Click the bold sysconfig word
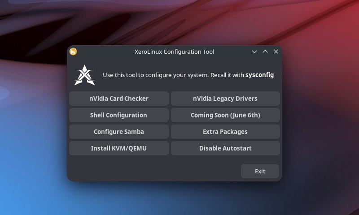The height and width of the screenshot is (215, 359). click(259, 75)
